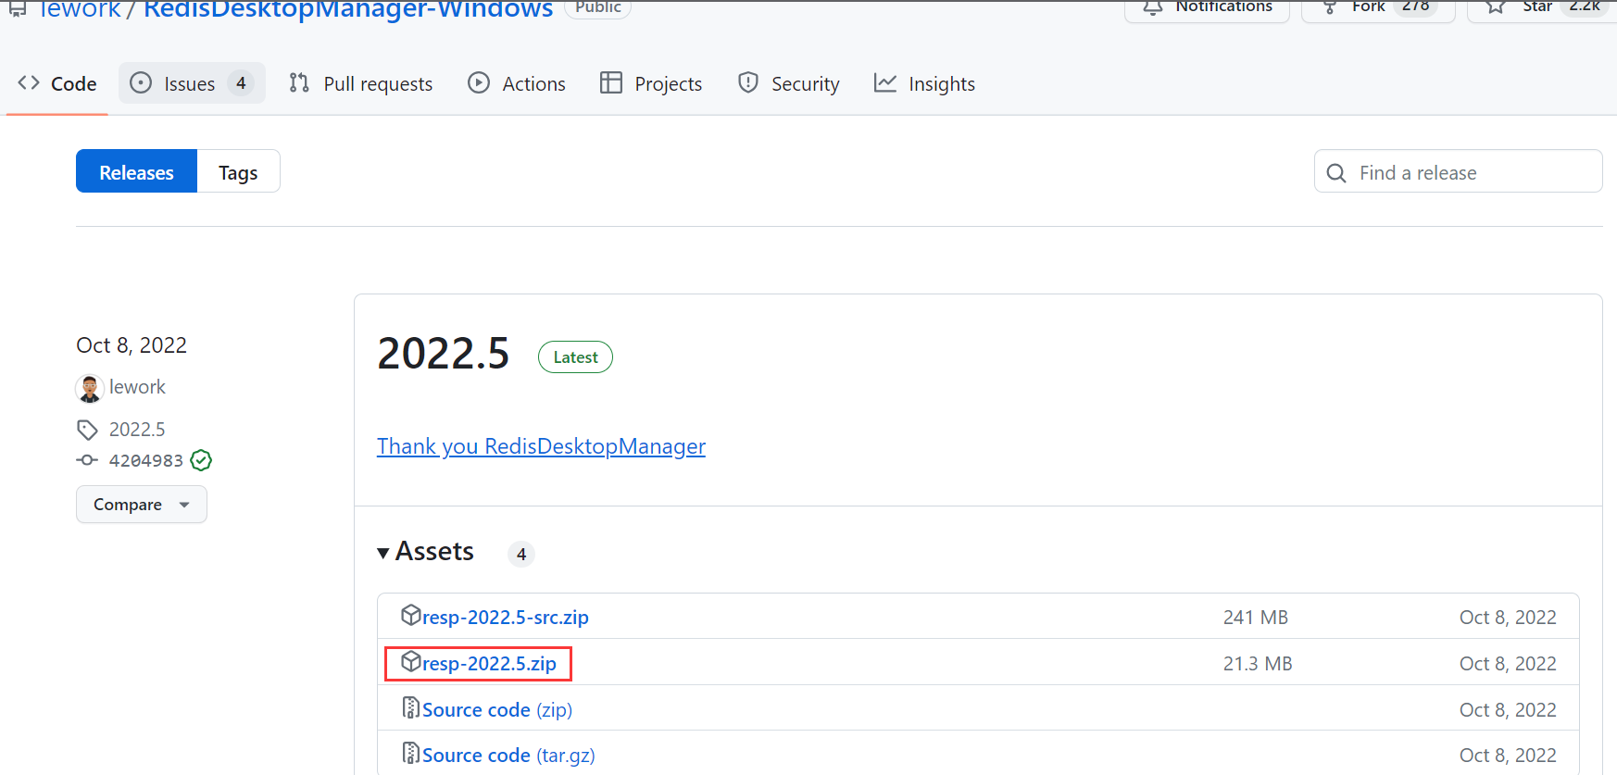Click the Projects table icon
This screenshot has height=775, width=1617.
coord(611,83)
